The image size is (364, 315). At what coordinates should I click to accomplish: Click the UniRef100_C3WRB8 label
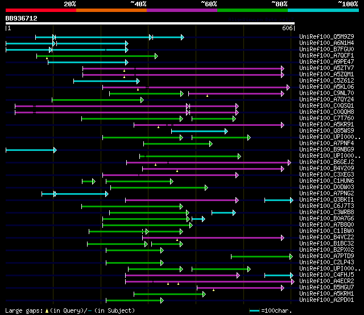326,212
